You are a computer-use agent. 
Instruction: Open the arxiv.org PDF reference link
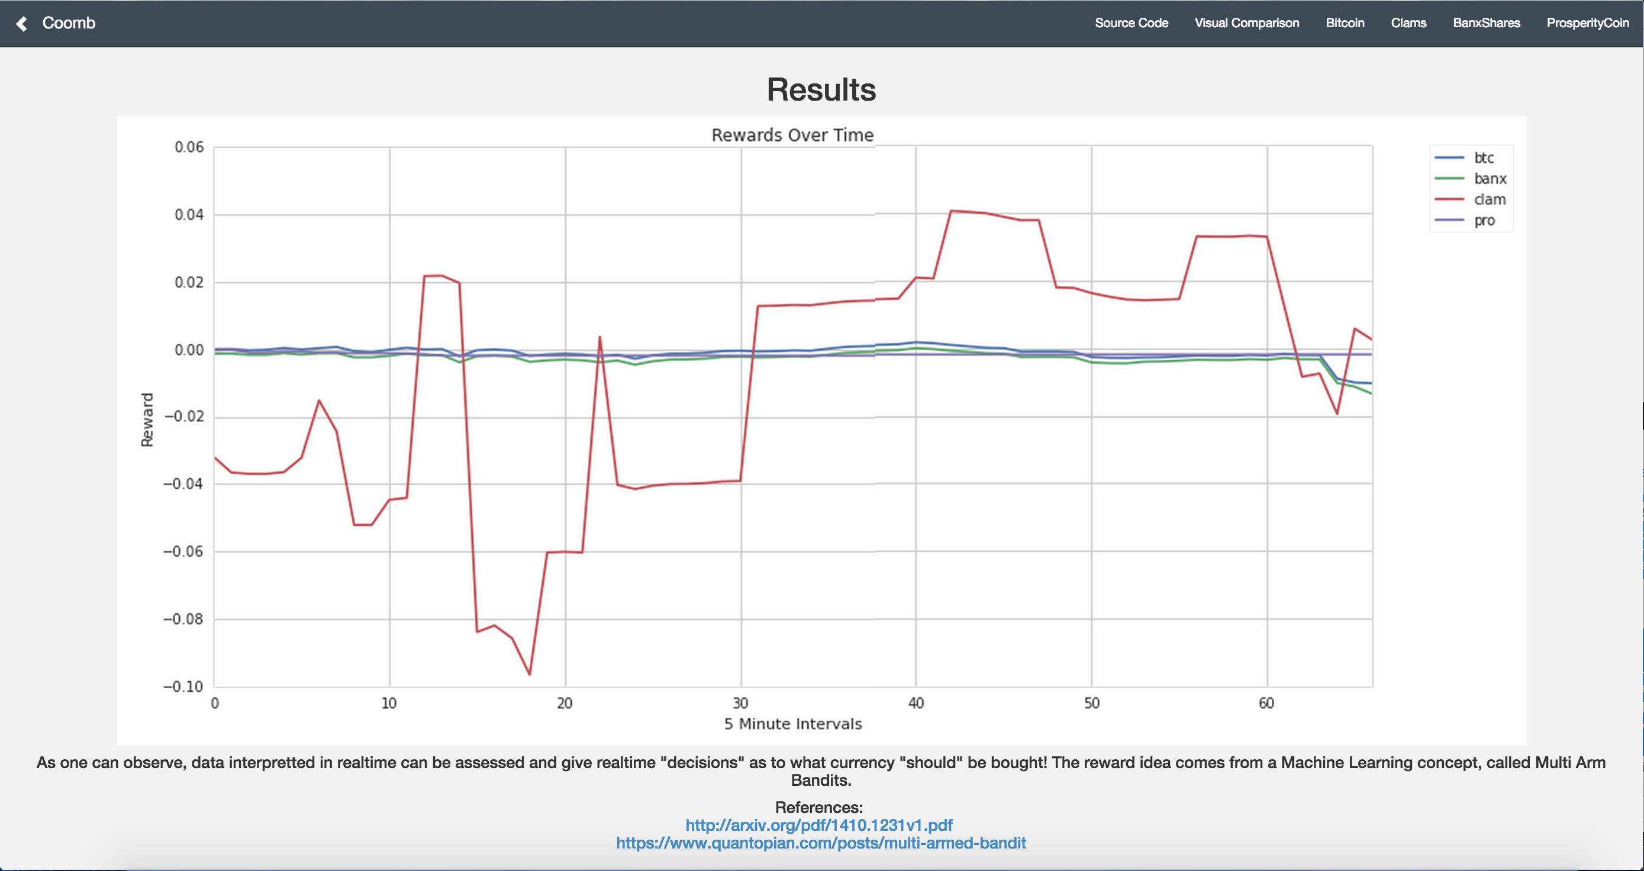[x=819, y=825]
